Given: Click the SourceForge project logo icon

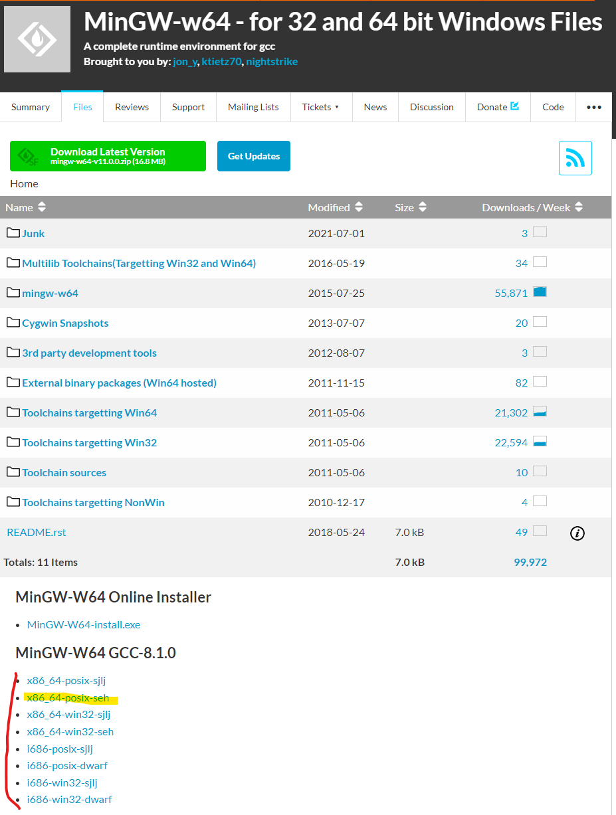Looking at the screenshot, I should 37,39.
